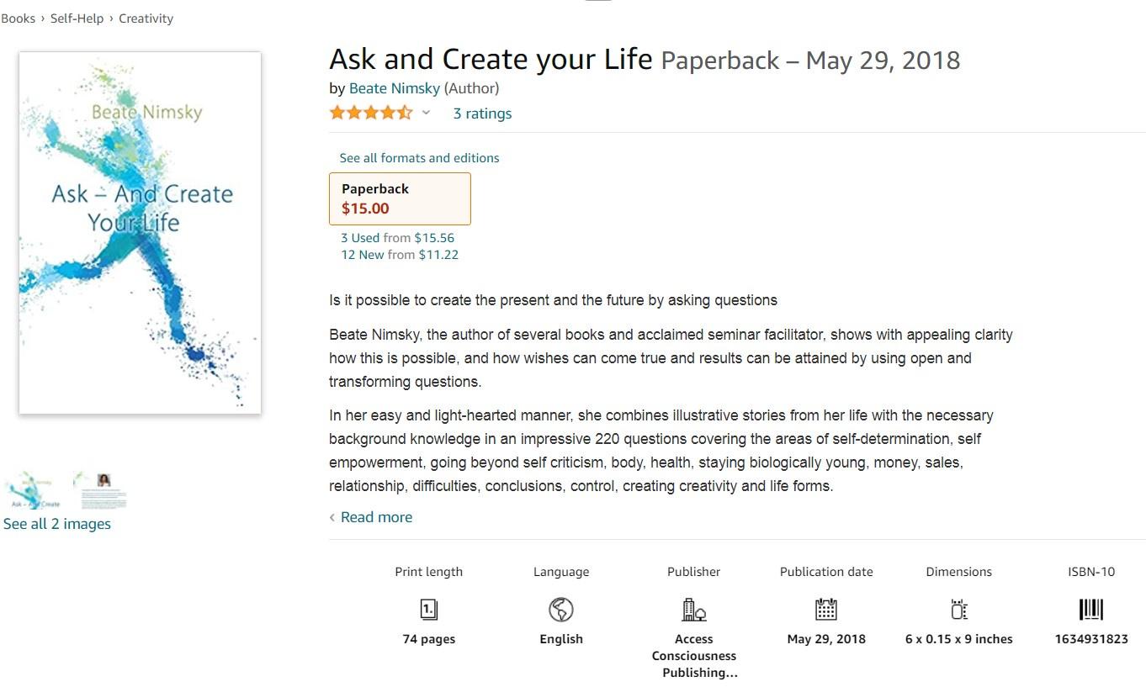The width and height of the screenshot is (1146, 687).
Task: Select the second book image thumbnail
Action: coord(103,491)
